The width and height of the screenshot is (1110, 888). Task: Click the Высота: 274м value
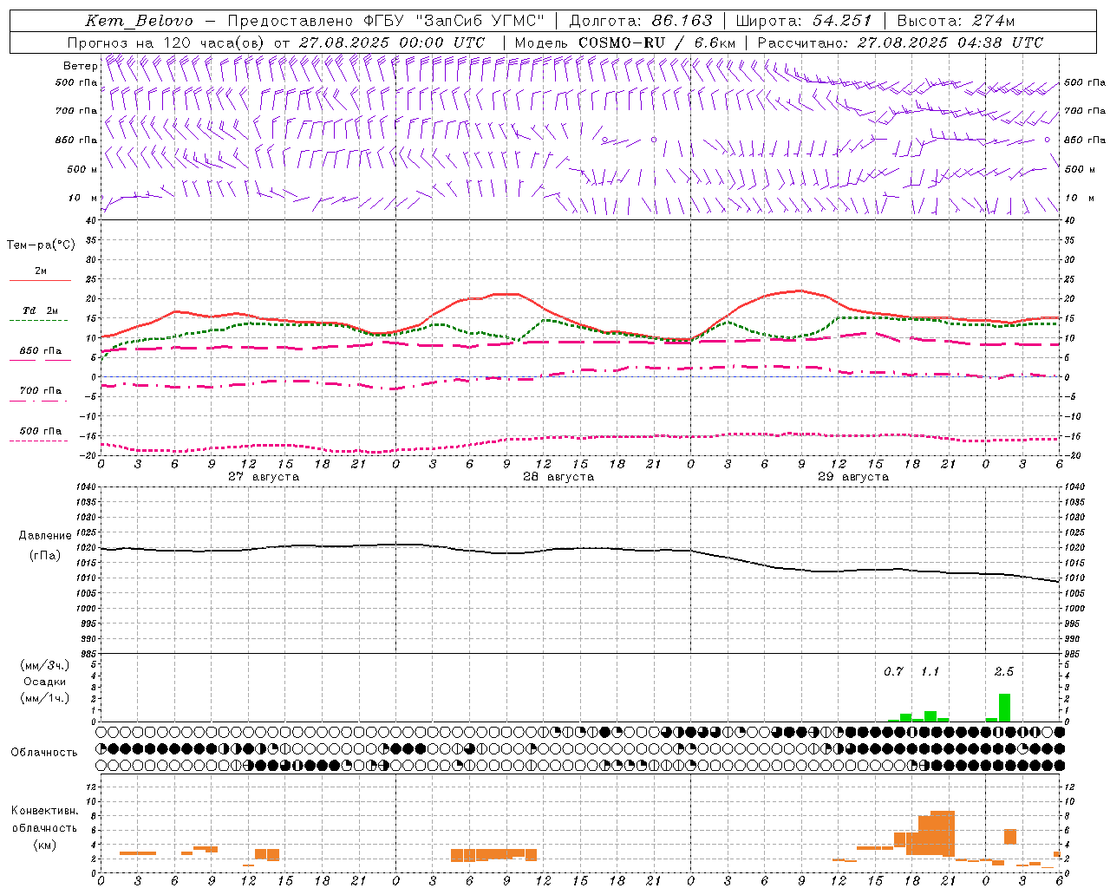[x=957, y=21]
